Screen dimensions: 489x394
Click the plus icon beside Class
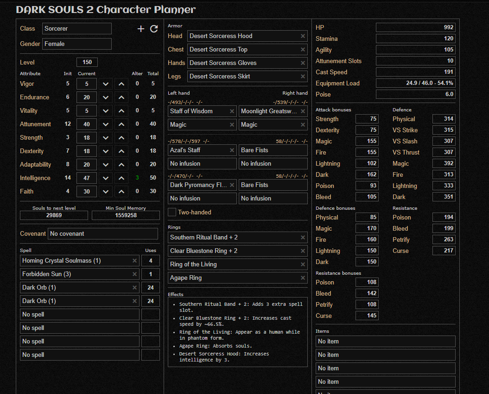pos(140,29)
